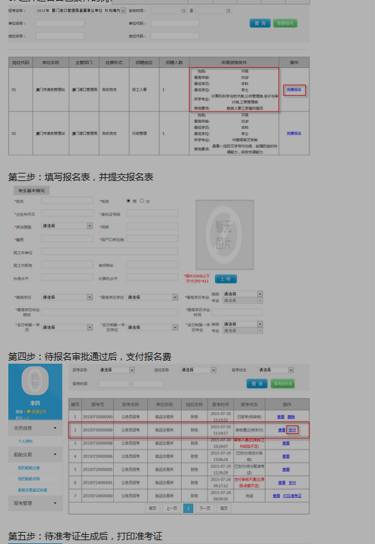Click the user avatar above 李四

(35, 380)
